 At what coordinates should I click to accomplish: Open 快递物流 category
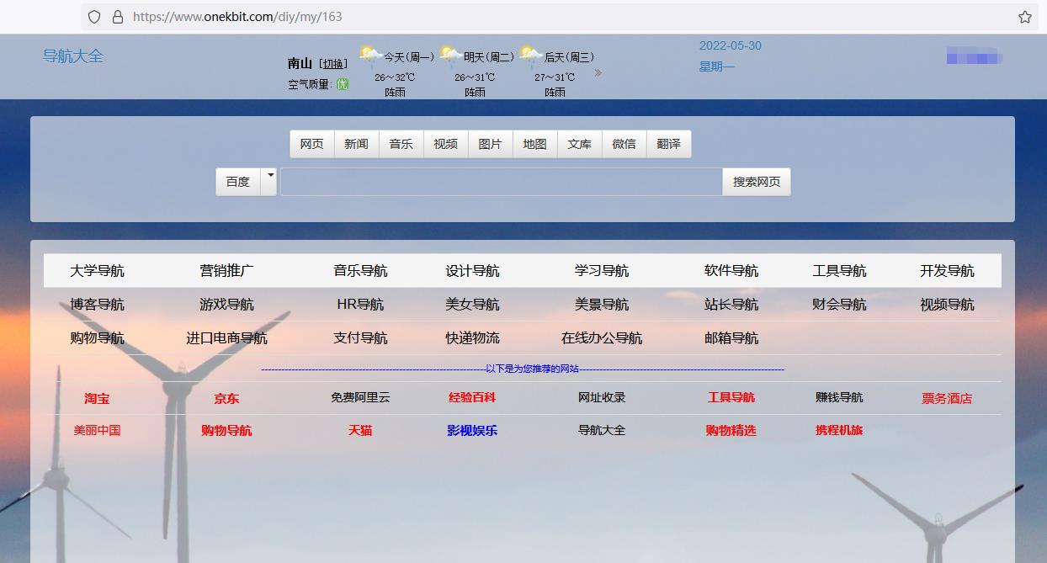(473, 338)
